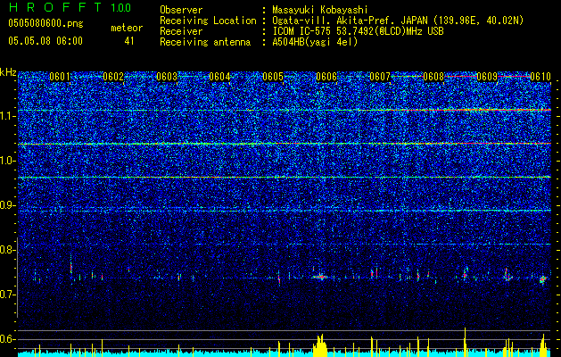Click the tall red-green echo streak below 0601

tap(70, 267)
